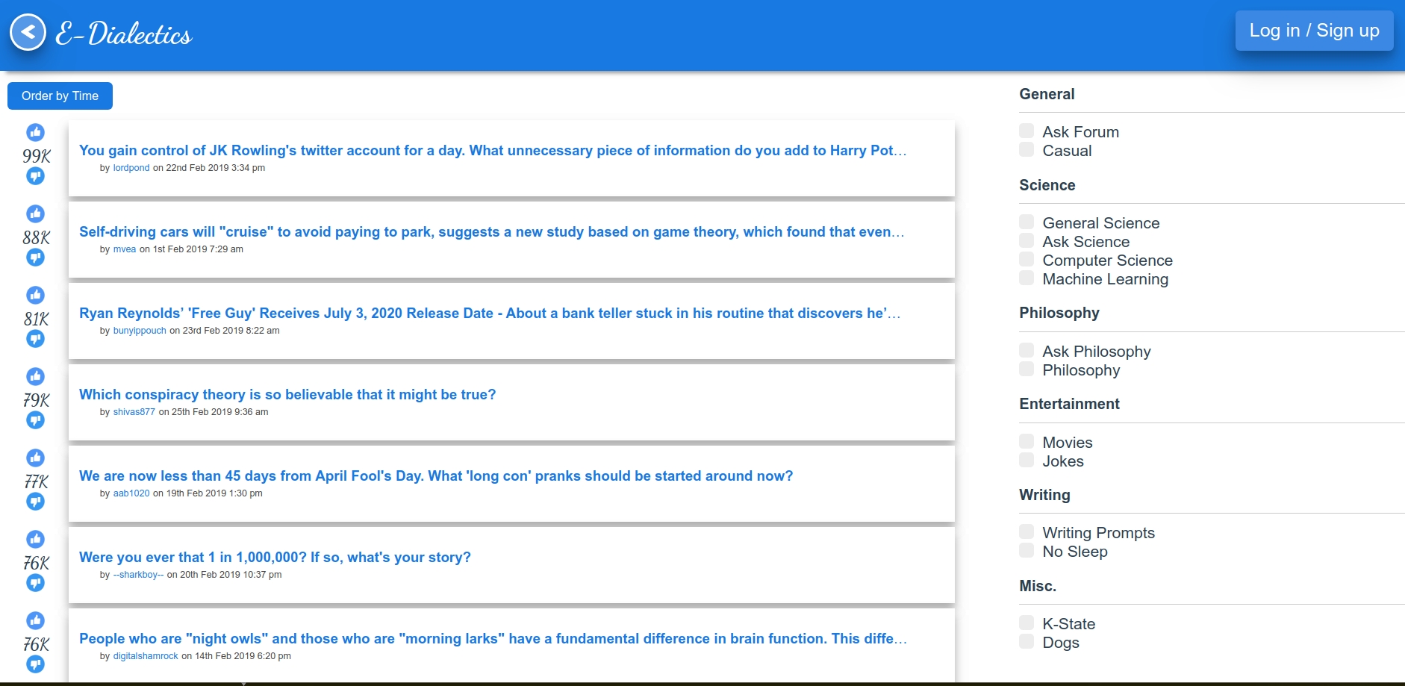
Task: Select the Movies category checkbox
Action: 1027,441
